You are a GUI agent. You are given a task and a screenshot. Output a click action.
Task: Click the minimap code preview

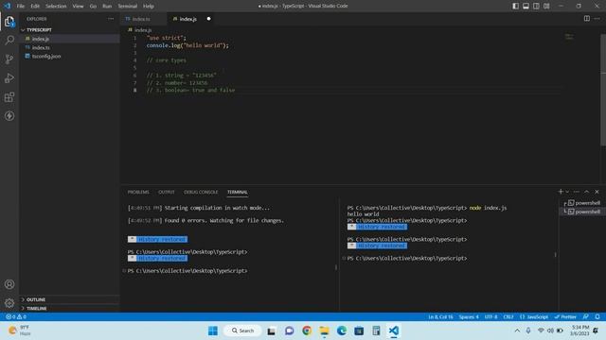[569, 37]
